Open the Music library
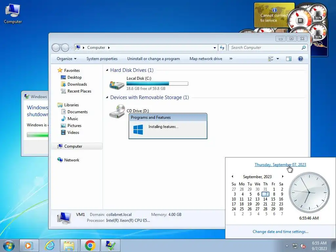Image resolution: width=336 pixels, height=252 pixels. tap(70, 118)
